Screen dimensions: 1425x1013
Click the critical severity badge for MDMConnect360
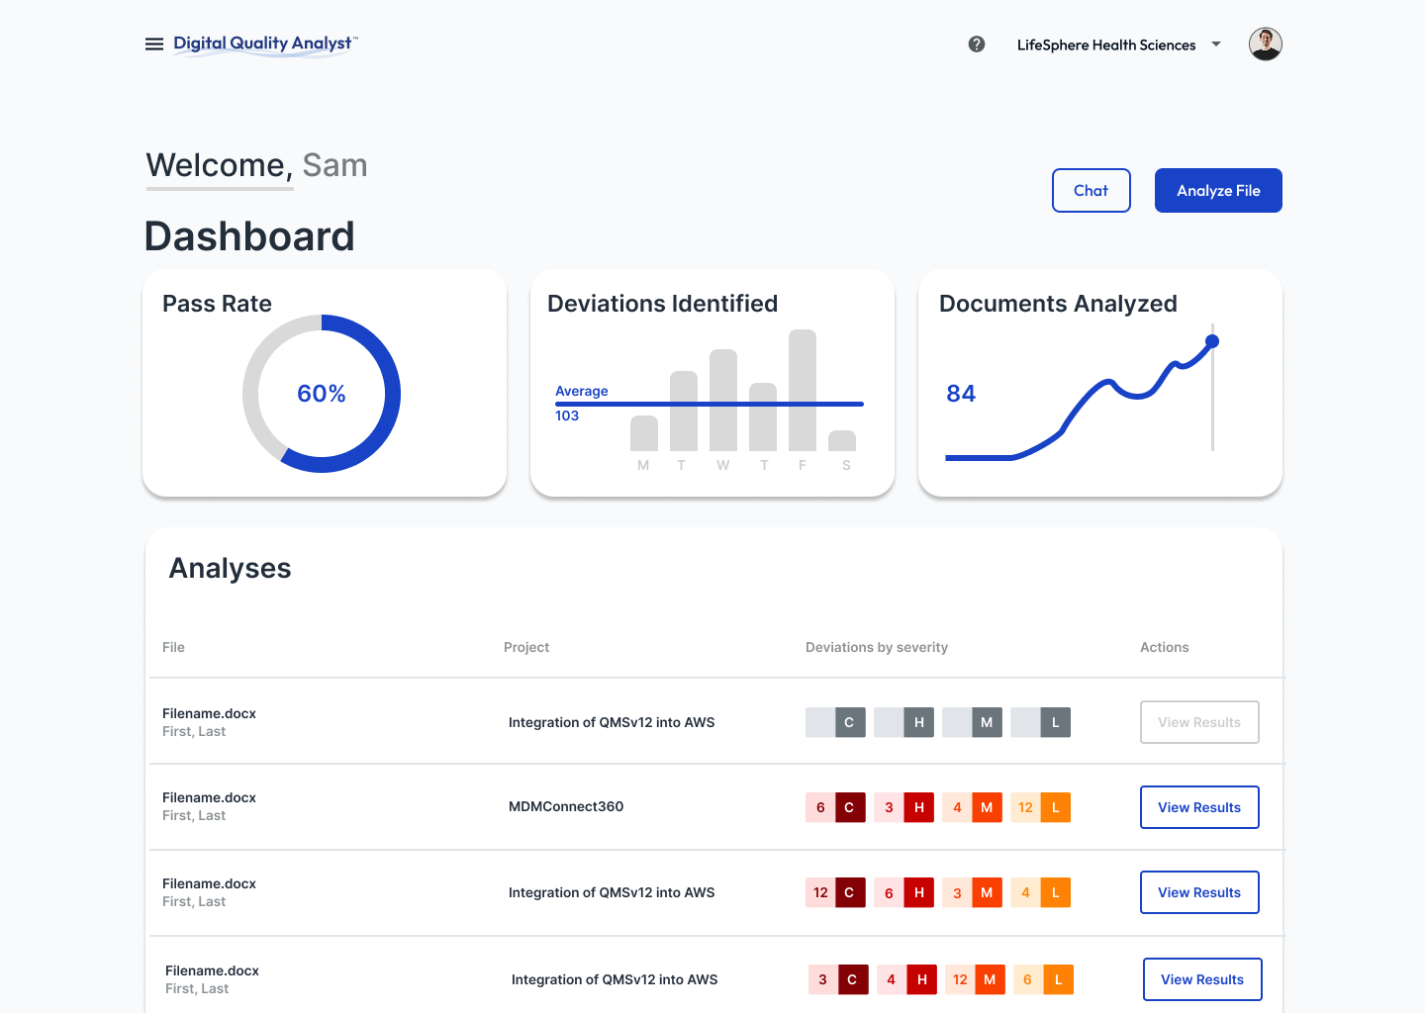tap(849, 807)
